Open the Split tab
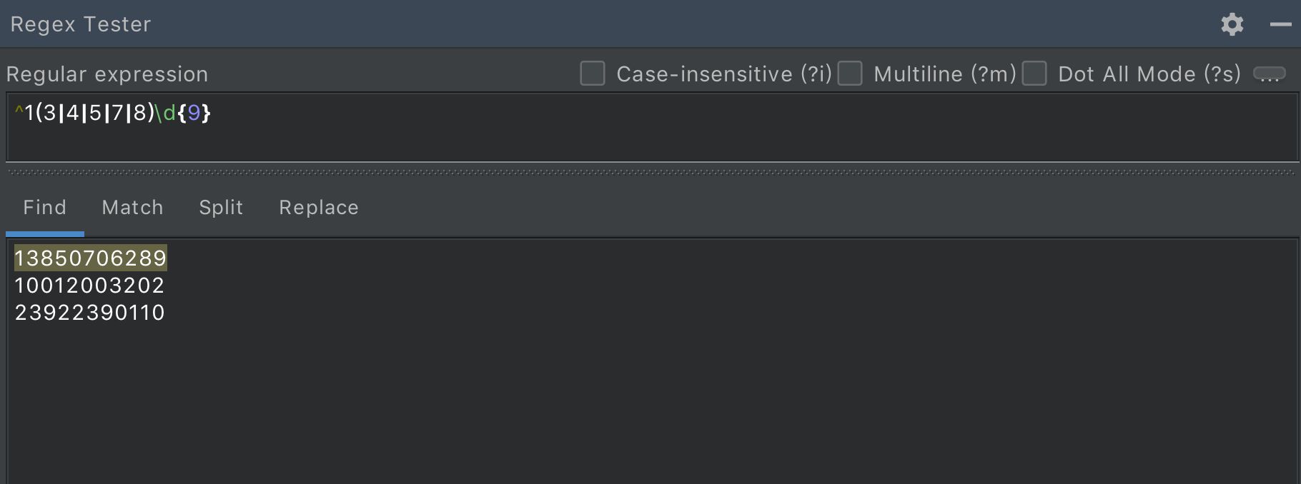Screen dimensions: 1301x484 coord(221,208)
